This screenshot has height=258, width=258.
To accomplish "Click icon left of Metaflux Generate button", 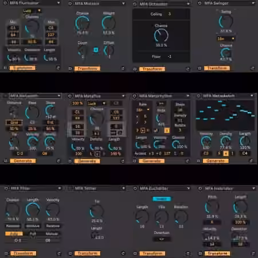I will pos(70,161).
